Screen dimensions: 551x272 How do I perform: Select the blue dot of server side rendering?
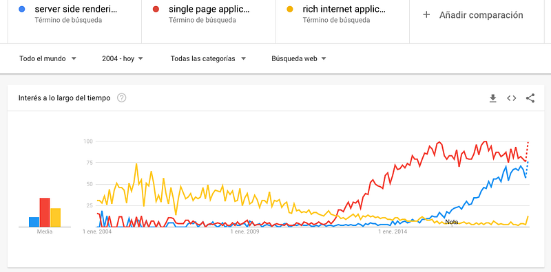pyautogui.click(x=22, y=10)
